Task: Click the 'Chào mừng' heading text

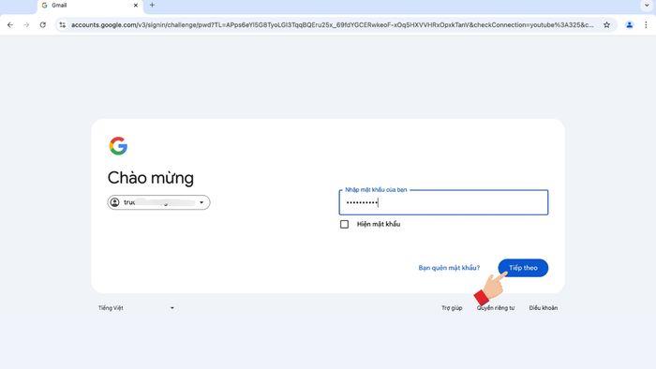Action: pos(151,178)
